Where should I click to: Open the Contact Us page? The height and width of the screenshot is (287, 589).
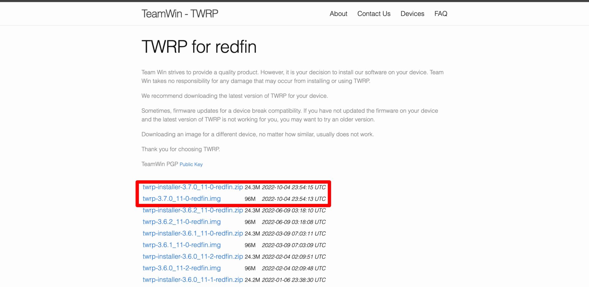tap(374, 14)
